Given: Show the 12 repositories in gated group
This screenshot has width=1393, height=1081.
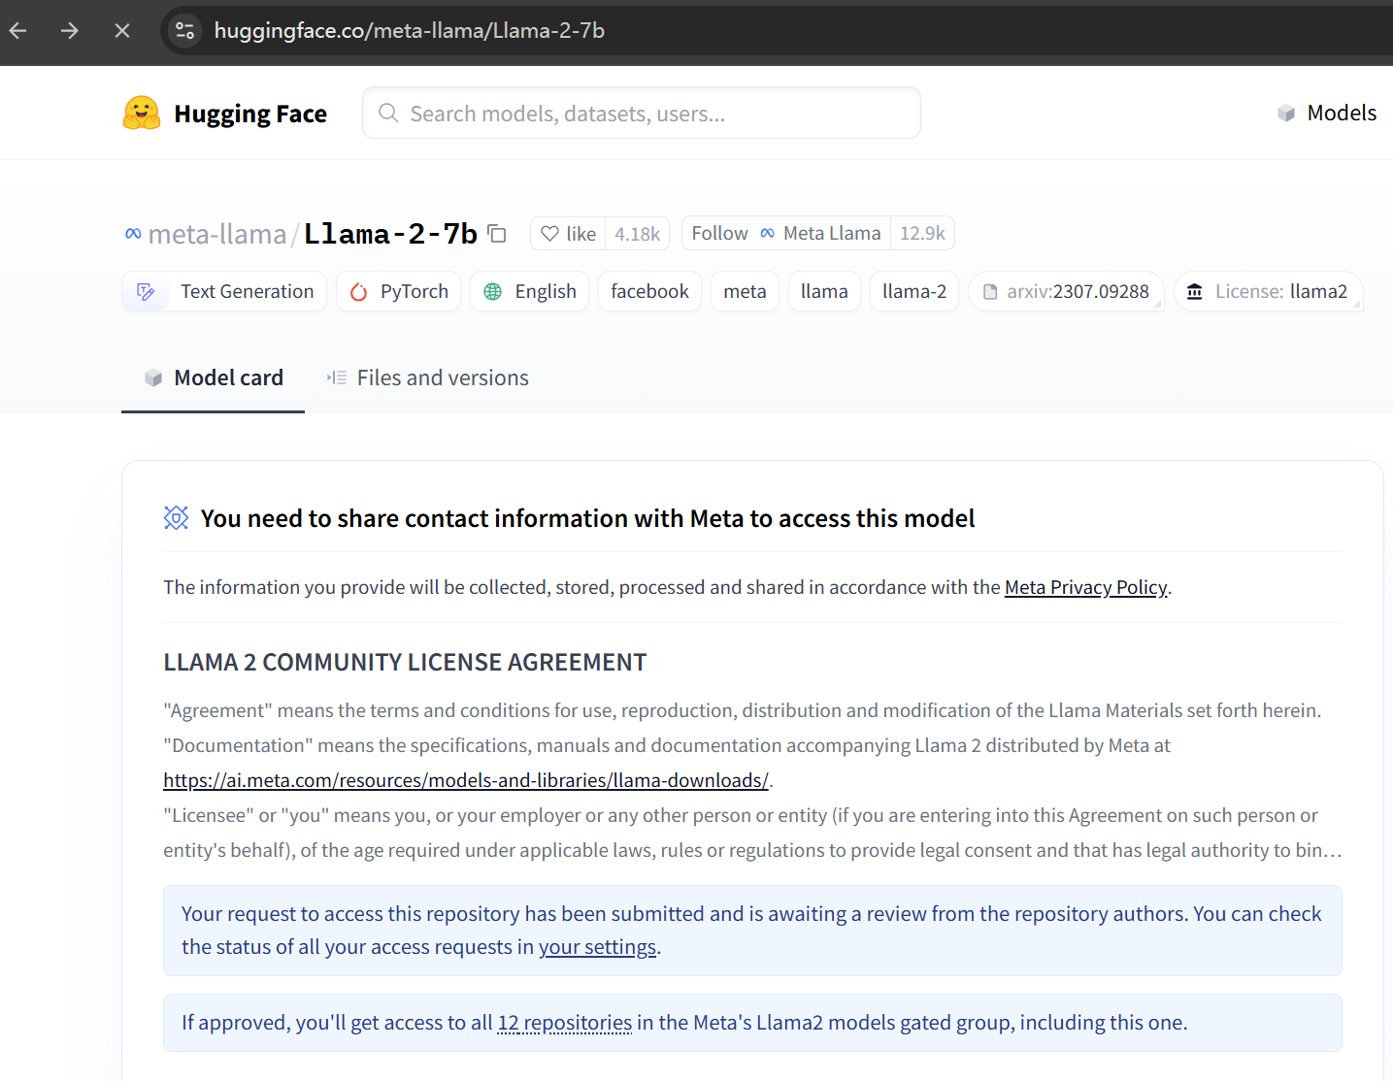Looking at the screenshot, I should (x=564, y=1024).
